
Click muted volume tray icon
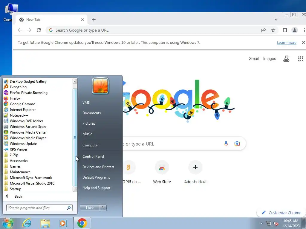tap(276, 223)
